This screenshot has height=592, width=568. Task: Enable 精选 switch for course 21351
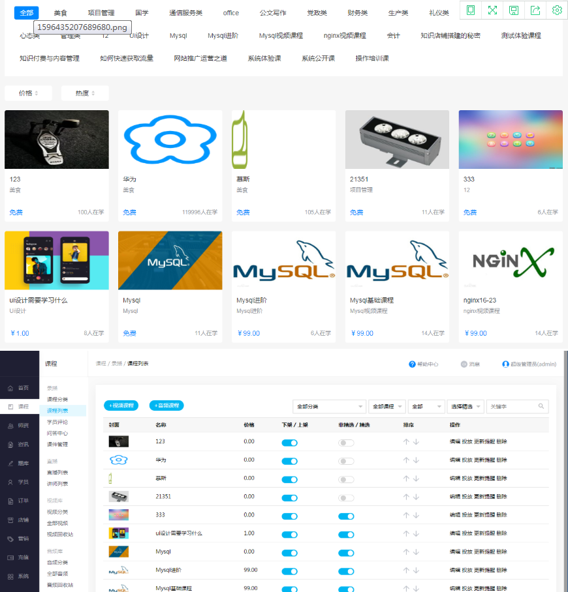click(346, 498)
